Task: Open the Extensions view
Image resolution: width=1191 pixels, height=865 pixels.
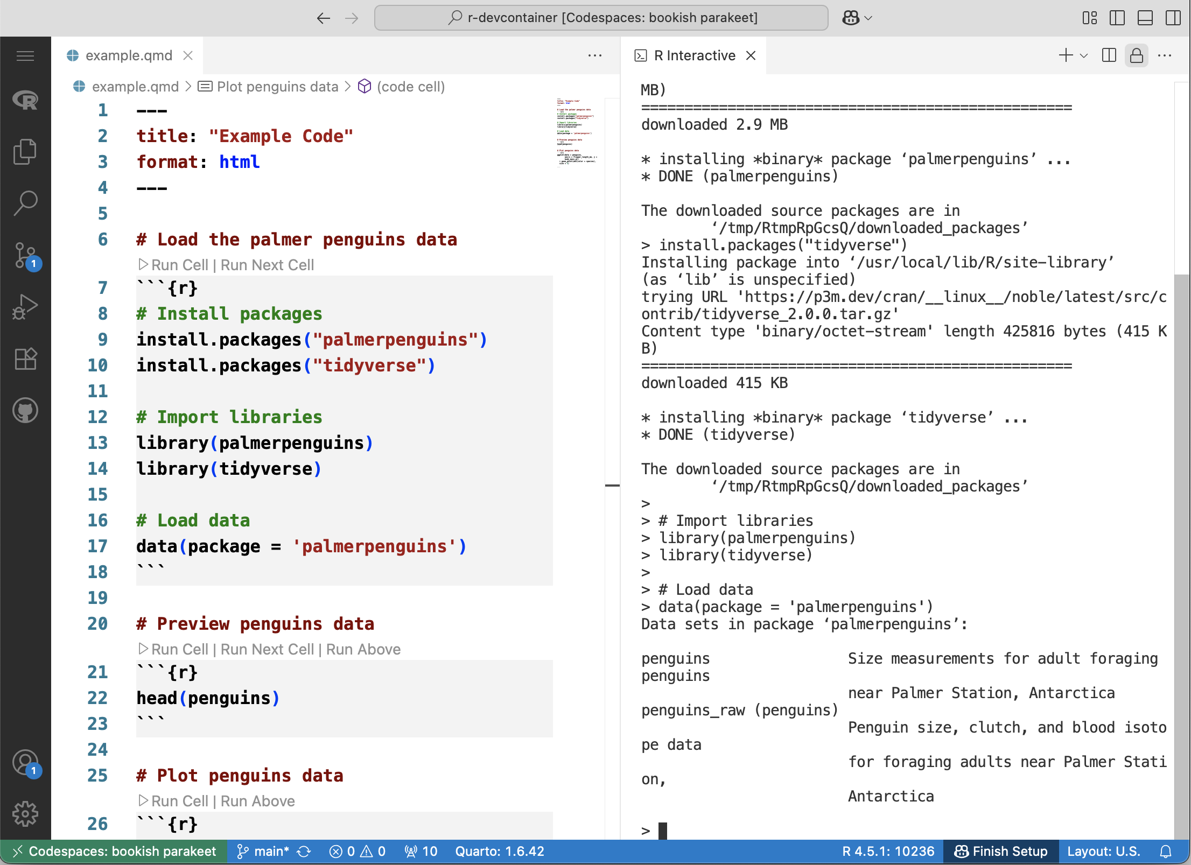Action: [25, 358]
